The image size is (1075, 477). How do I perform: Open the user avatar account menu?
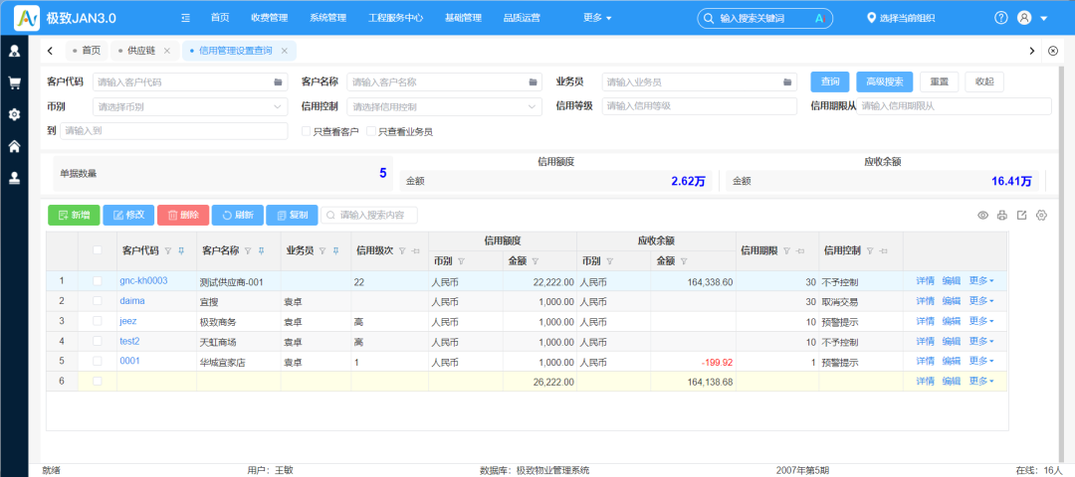(1024, 18)
